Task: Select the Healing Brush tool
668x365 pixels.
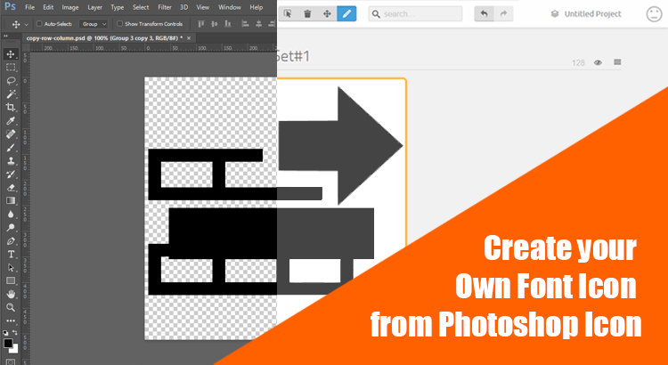Action: 11,134
